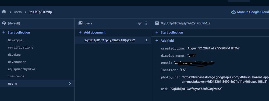269x101 pixels.
Task: Open the three-dot menu for users collection
Action: [x=146, y=23]
